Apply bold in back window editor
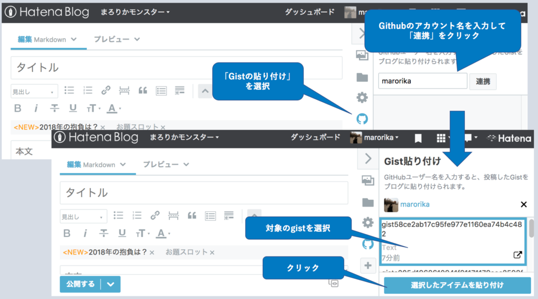Viewport: 538px width, 299px height. [18, 109]
